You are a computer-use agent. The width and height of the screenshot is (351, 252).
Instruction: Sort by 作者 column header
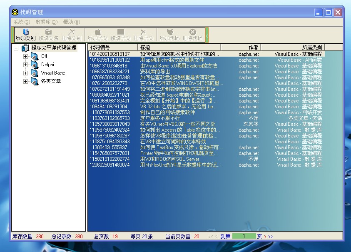pos(241,47)
